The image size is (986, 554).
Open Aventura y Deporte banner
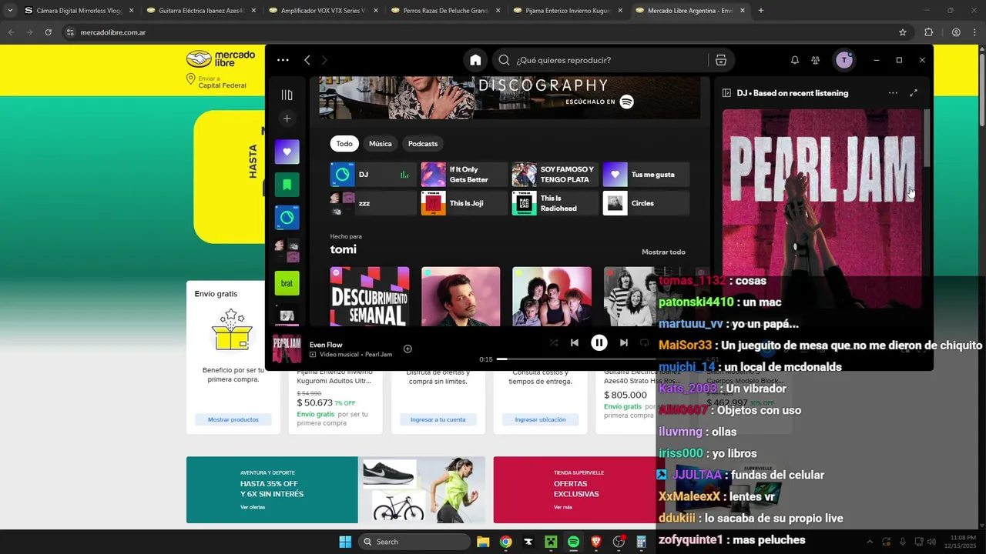[x=336, y=490]
